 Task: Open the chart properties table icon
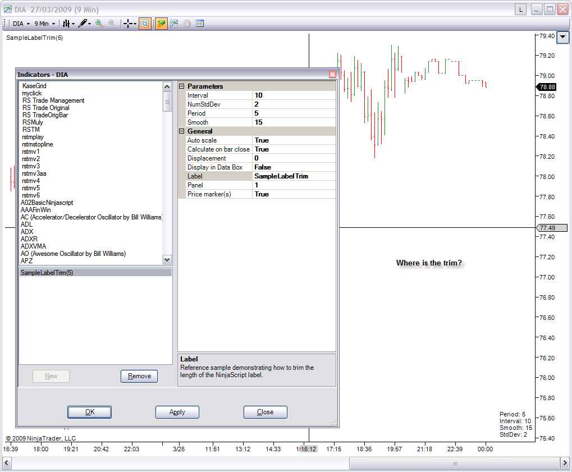[199, 24]
